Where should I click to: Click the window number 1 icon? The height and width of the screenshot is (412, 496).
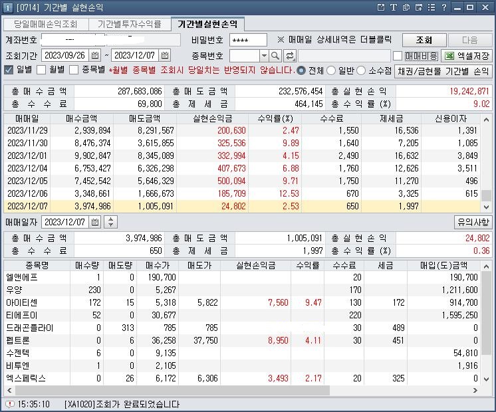(7, 7)
